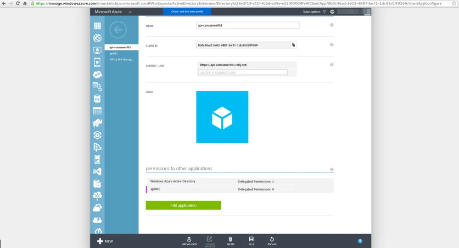Open Delegated Permissions: 1 dropdown
459x248 pixels.
(x=256, y=181)
